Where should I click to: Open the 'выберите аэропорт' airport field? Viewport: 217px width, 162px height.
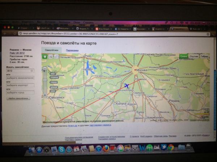click(x=20, y=85)
